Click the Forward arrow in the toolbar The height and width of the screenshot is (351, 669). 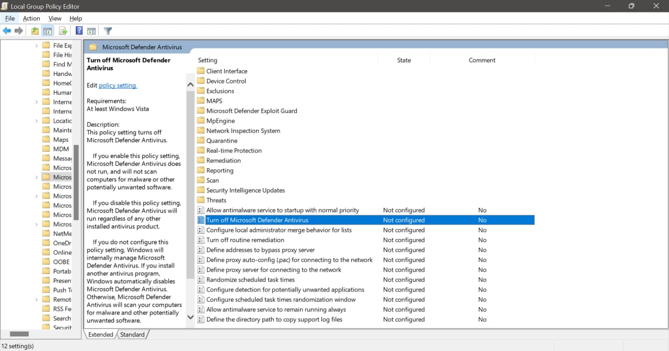(x=19, y=31)
